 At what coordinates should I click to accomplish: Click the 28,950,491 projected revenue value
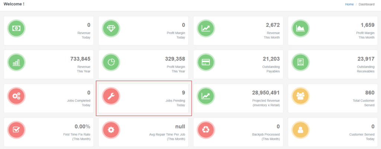click(265, 93)
